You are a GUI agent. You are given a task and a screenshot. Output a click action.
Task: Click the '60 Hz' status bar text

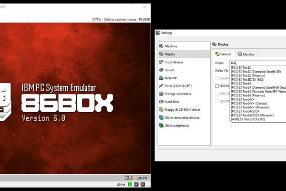(x=121, y=184)
